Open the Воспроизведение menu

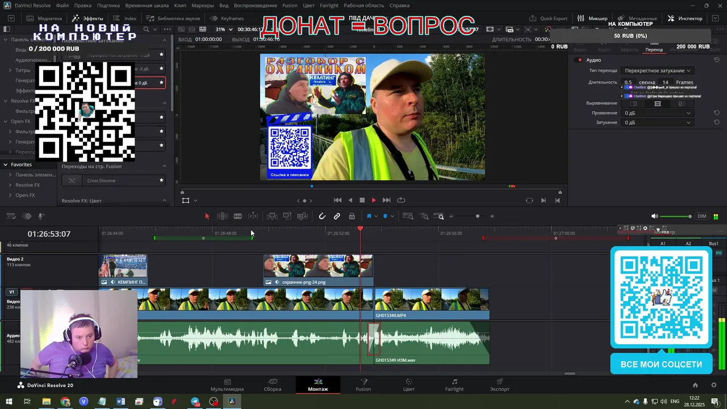coord(255,6)
